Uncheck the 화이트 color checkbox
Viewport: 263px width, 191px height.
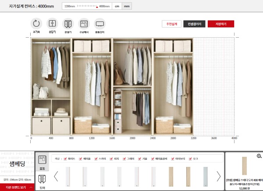coord(65,159)
